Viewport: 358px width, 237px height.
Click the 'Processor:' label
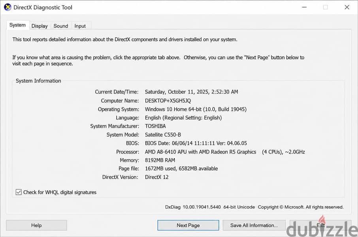(128, 152)
